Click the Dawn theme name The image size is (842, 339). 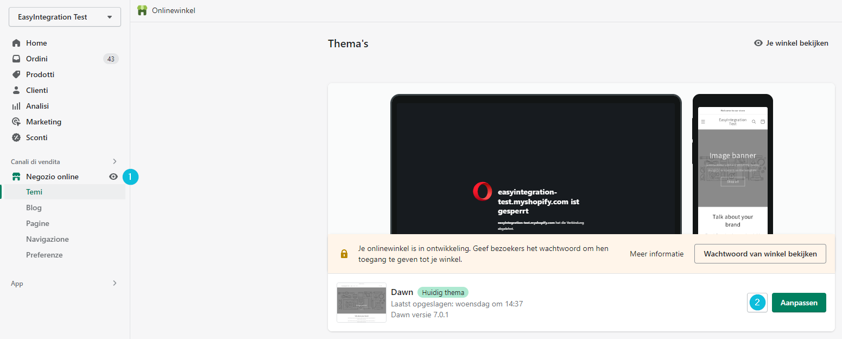point(402,292)
